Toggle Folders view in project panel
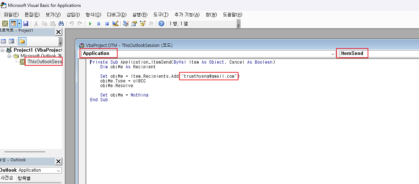Viewport: 419px width, 184px height. click(x=22, y=42)
